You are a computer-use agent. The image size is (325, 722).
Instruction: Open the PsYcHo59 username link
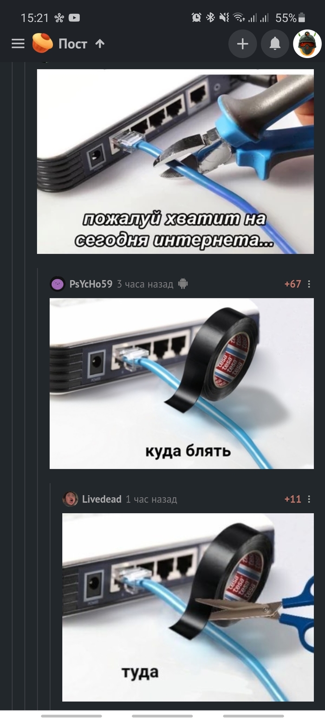pyautogui.click(x=91, y=284)
